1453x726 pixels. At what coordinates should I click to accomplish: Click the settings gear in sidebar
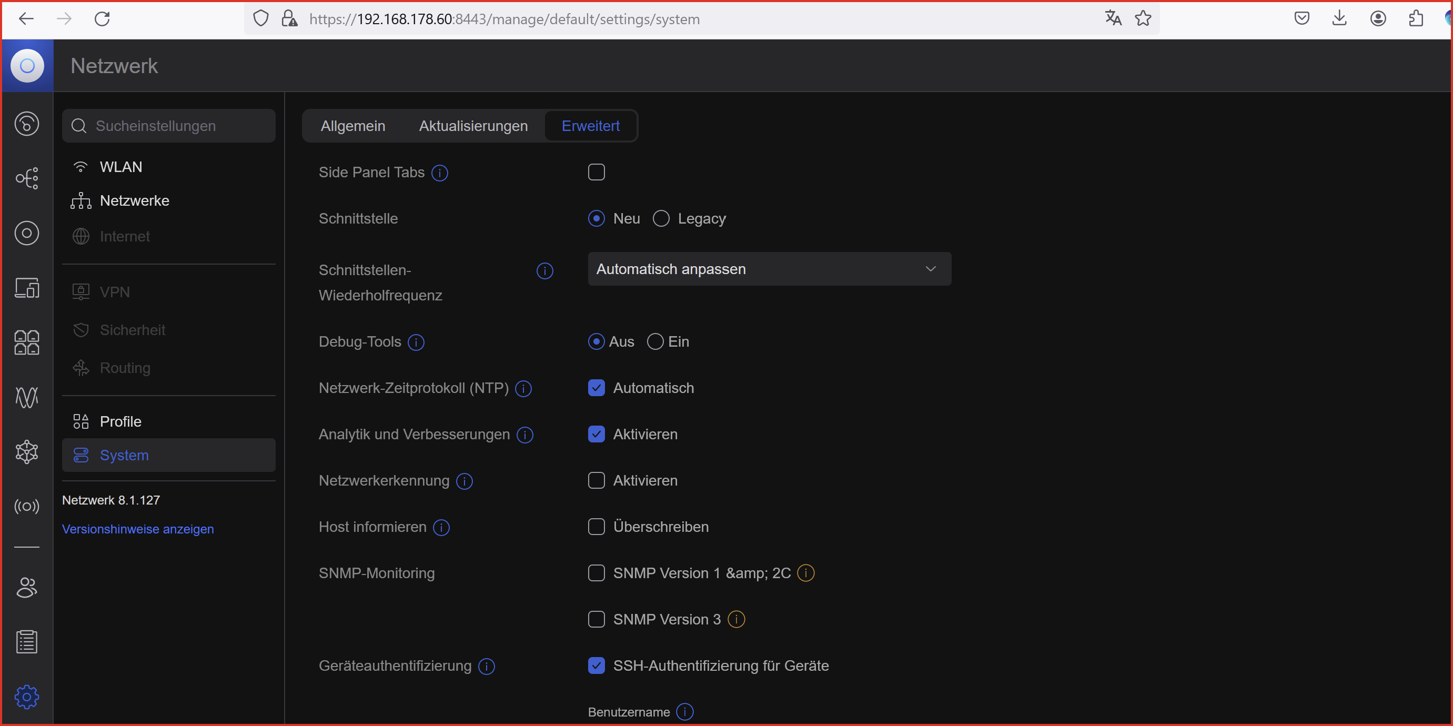[x=26, y=697]
